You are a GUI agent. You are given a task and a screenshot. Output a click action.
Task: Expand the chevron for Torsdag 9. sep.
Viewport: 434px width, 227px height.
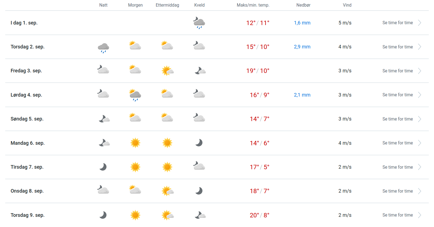pyautogui.click(x=419, y=215)
